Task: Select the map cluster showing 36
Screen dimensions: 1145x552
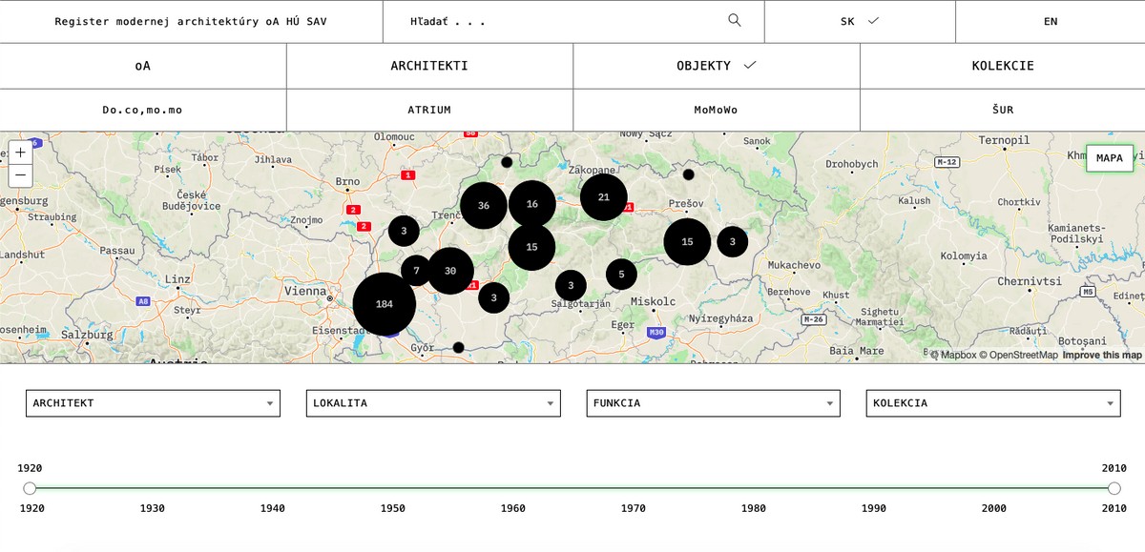Action: tap(484, 205)
